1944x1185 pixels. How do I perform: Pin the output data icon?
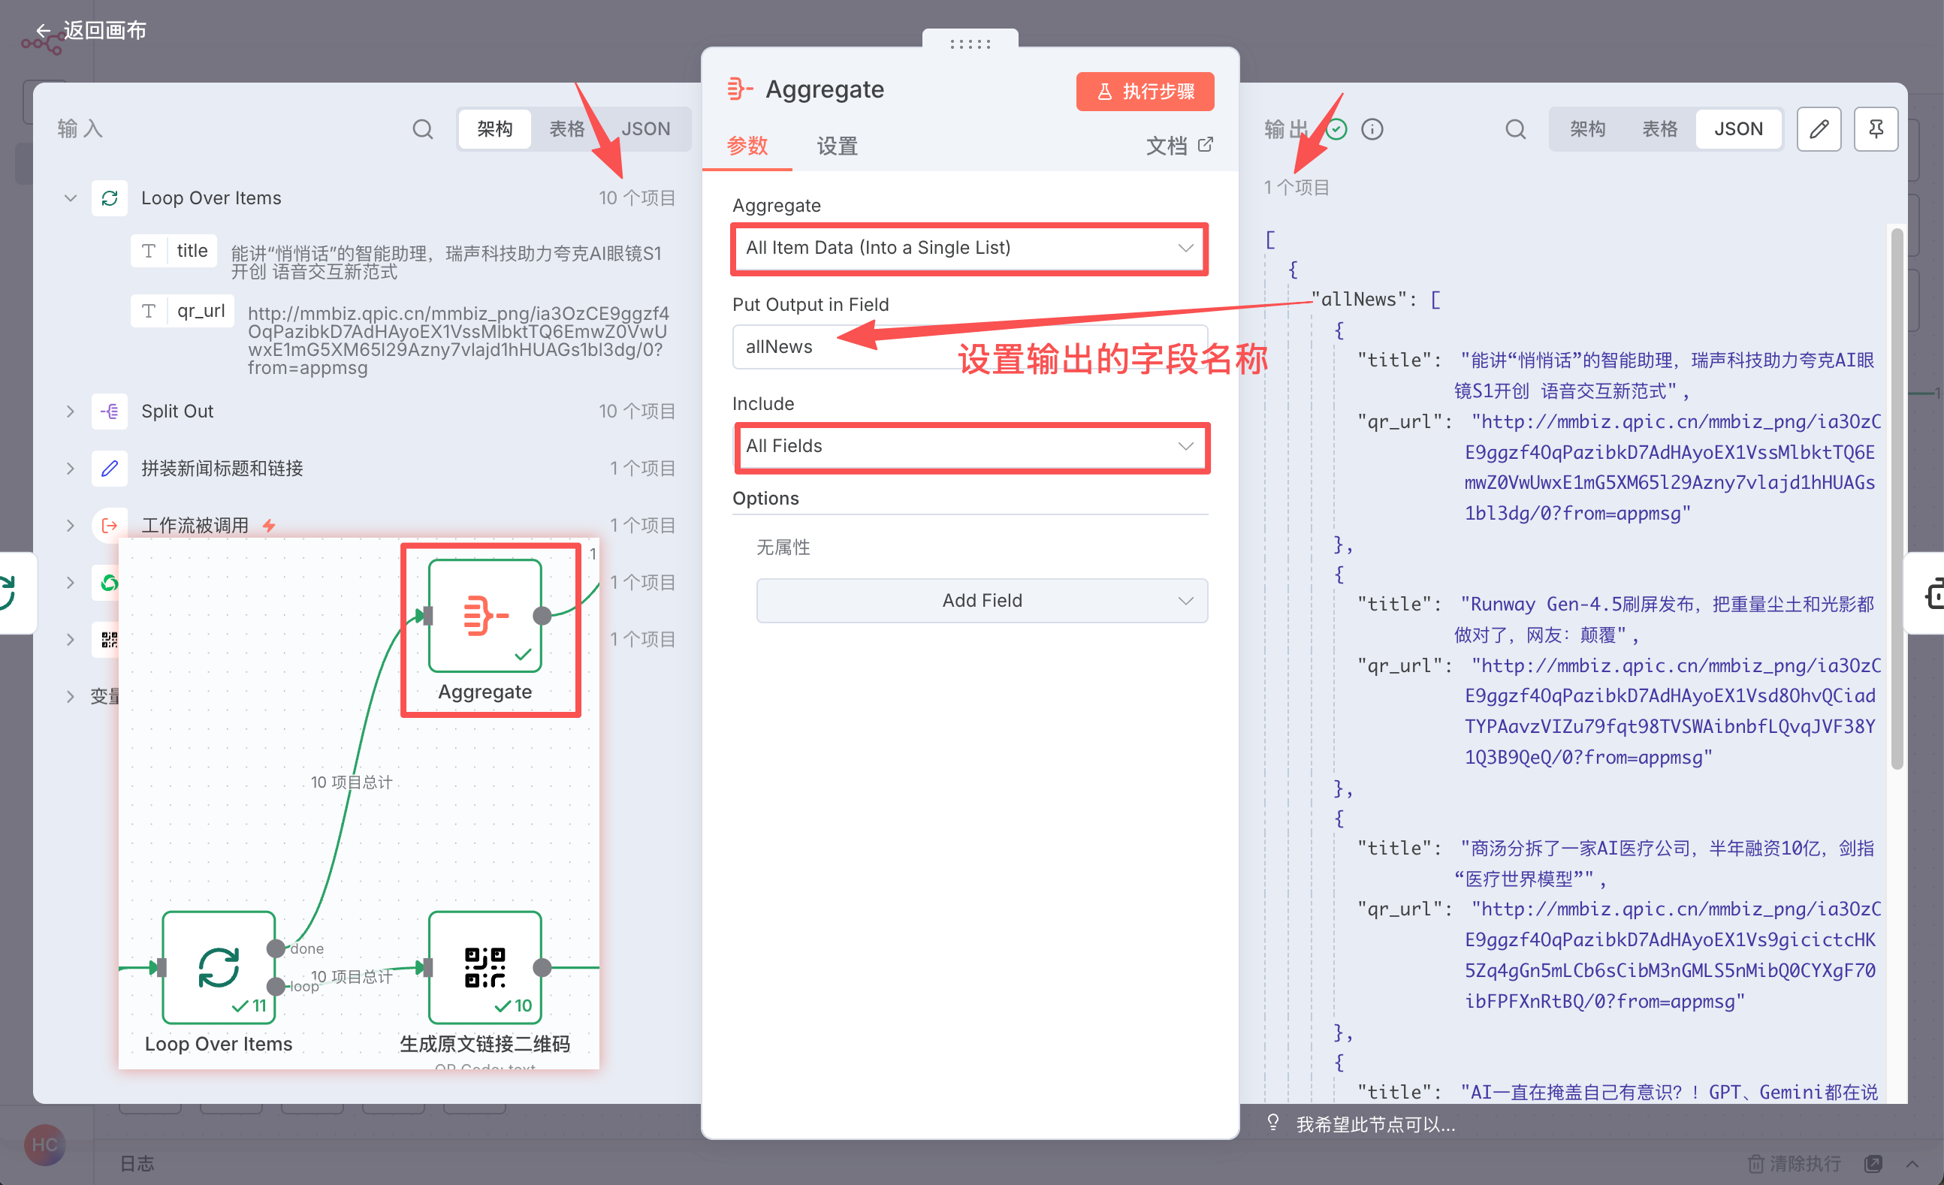tap(1876, 128)
